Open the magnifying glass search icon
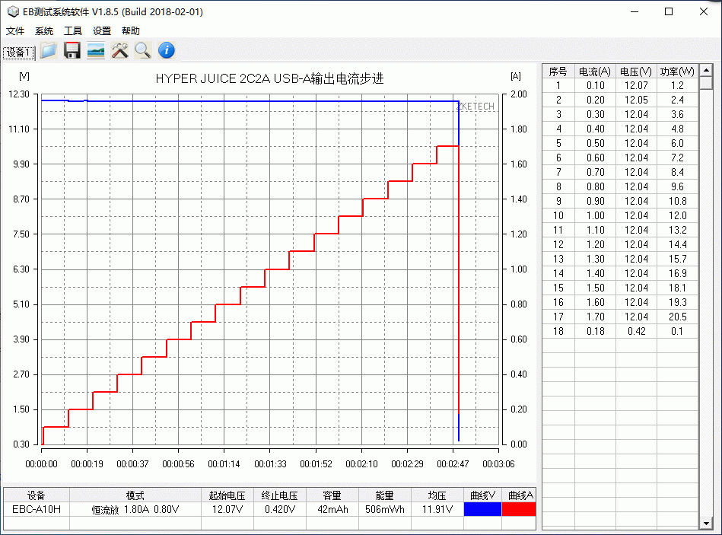Viewport: 722px width, 535px height. click(x=143, y=50)
